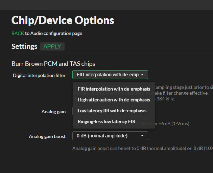Viewport: 213px width, 173px height.
Task: Click the '0 dB (normal amplitude)' selected value
Action: (x=102, y=136)
